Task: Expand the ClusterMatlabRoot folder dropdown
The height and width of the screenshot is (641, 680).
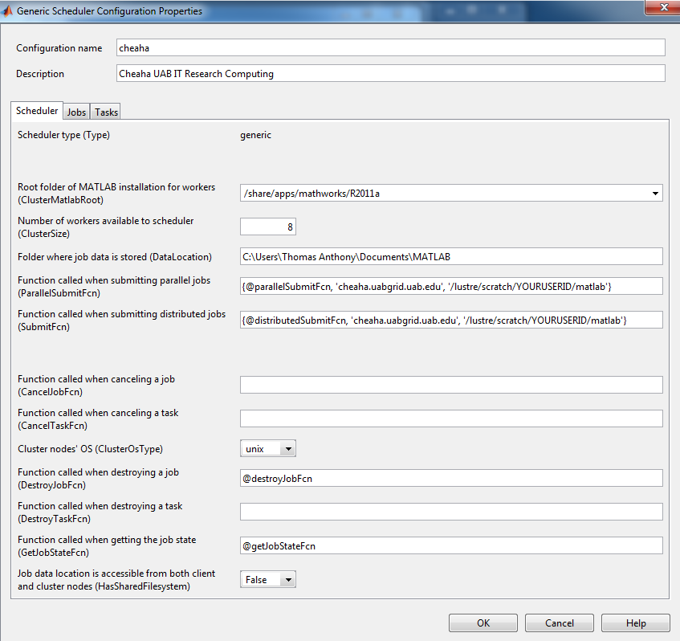Action: pyautogui.click(x=656, y=193)
